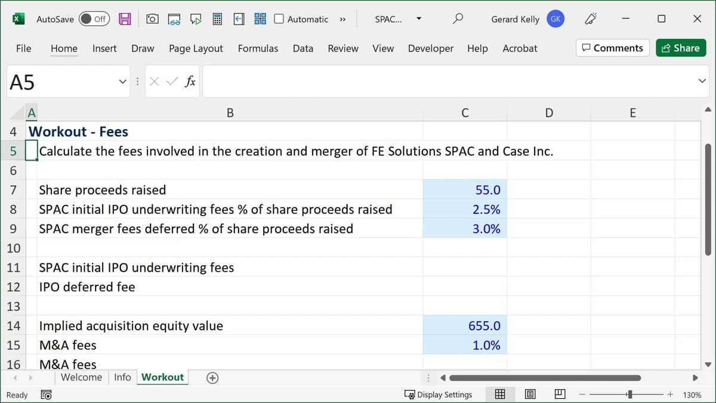Click the Insert Function fx icon
Image resolution: width=716 pixels, height=403 pixels.
[x=190, y=82]
